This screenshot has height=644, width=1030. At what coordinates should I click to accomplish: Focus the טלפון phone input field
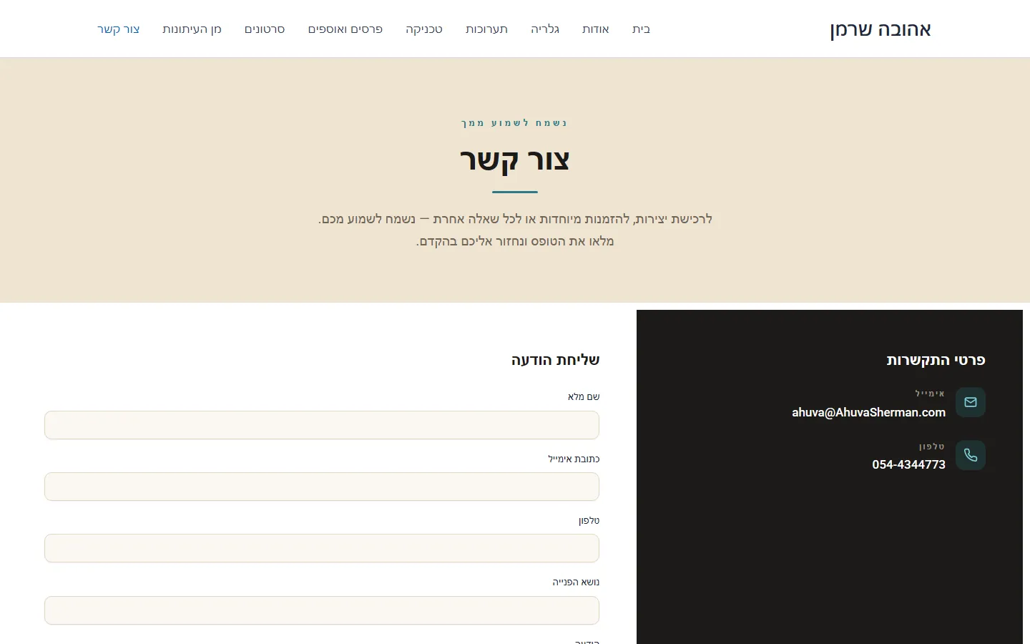322,548
